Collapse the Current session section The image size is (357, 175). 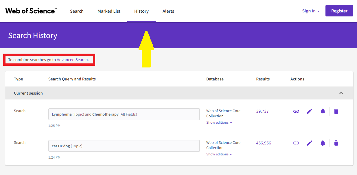[x=341, y=93]
